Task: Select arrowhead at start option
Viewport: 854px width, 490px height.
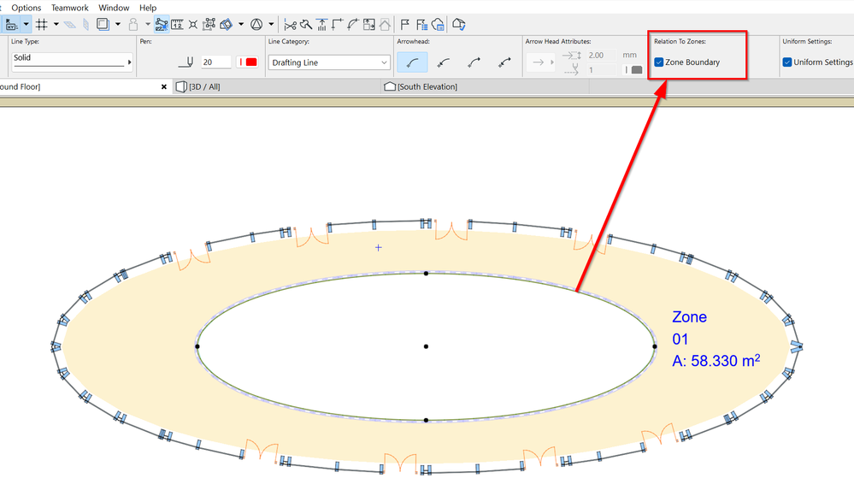Action: (444, 62)
